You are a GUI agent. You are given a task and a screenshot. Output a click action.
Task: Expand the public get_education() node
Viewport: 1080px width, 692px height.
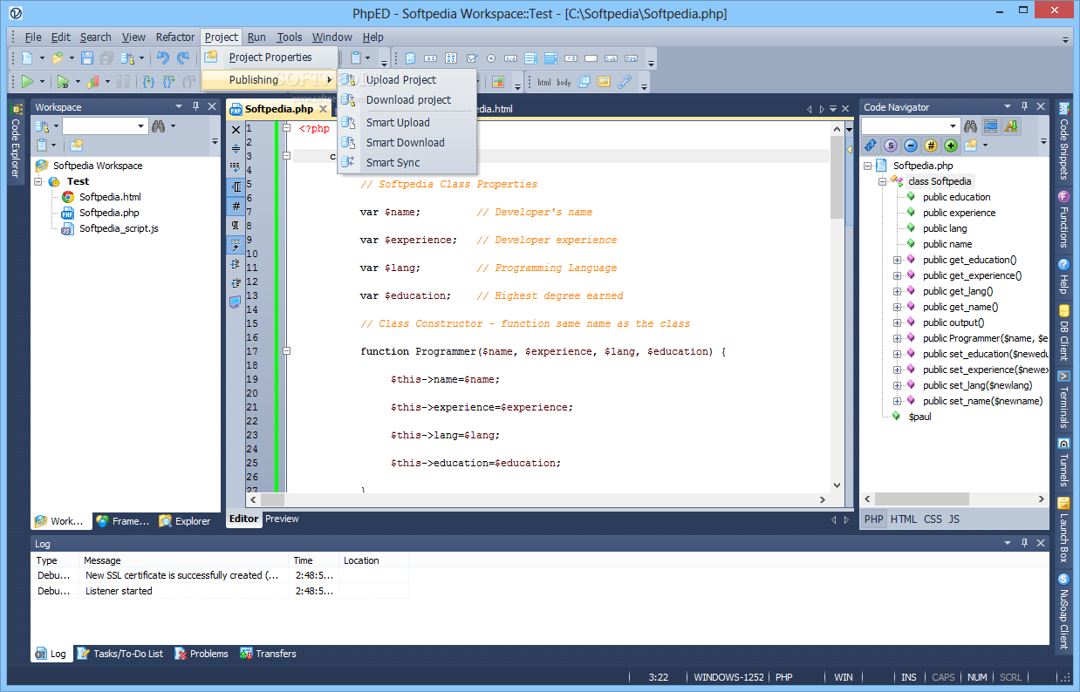point(897,260)
